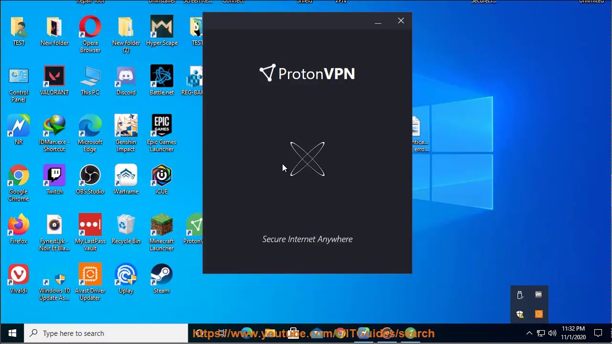The image size is (612, 344).
Task: Select the Google Chrome desktop icon
Action: 19,183
